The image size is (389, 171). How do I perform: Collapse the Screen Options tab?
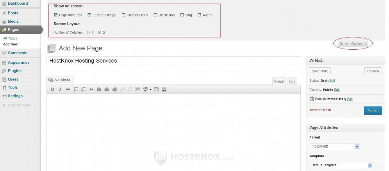353,43
